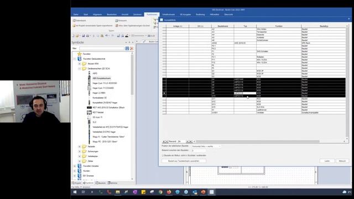Open Windows Start menu
Viewport: 354px width, 199px height.
click(x=75, y=192)
